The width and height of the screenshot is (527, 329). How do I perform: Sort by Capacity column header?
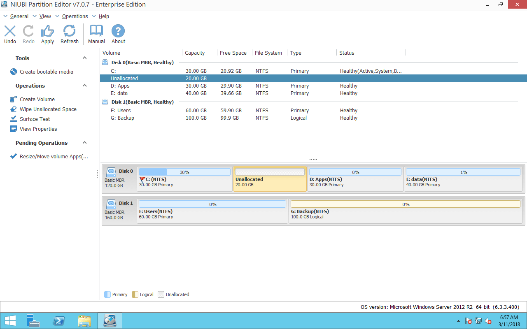click(x=200, y=53)
